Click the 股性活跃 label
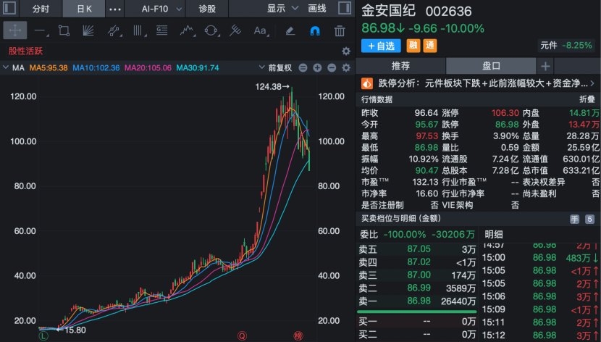The width and height of the screenshot is (601, 342). click(25, 51)
